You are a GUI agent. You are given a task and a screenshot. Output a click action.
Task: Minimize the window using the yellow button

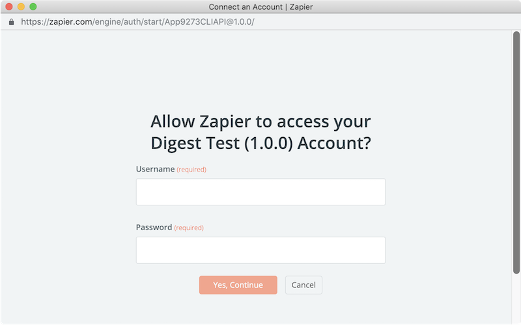[x=21, y=6]
